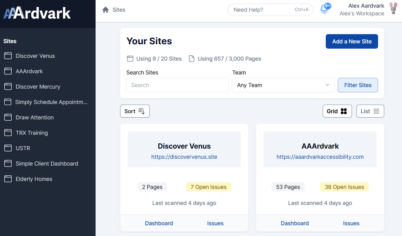The height and width of the screenshot is (236, 402).
Task: Open AAArdvark site in the sidebar
Action: (29, 71)
